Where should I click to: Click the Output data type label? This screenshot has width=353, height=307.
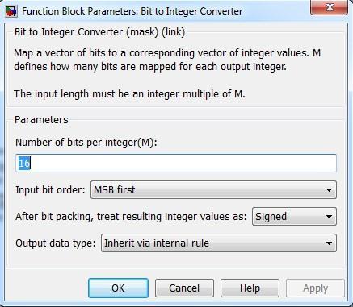[56, 243]
